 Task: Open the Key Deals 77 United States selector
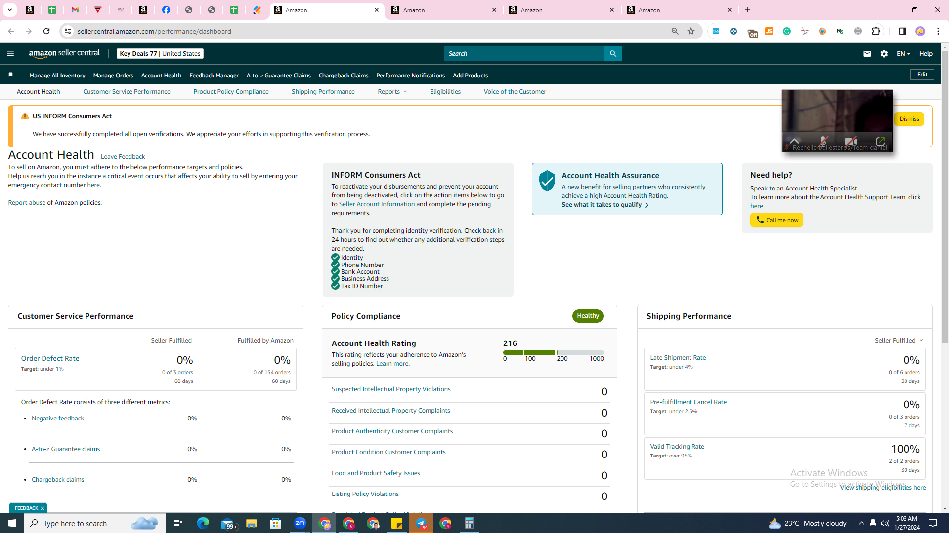tap(160, 54)
